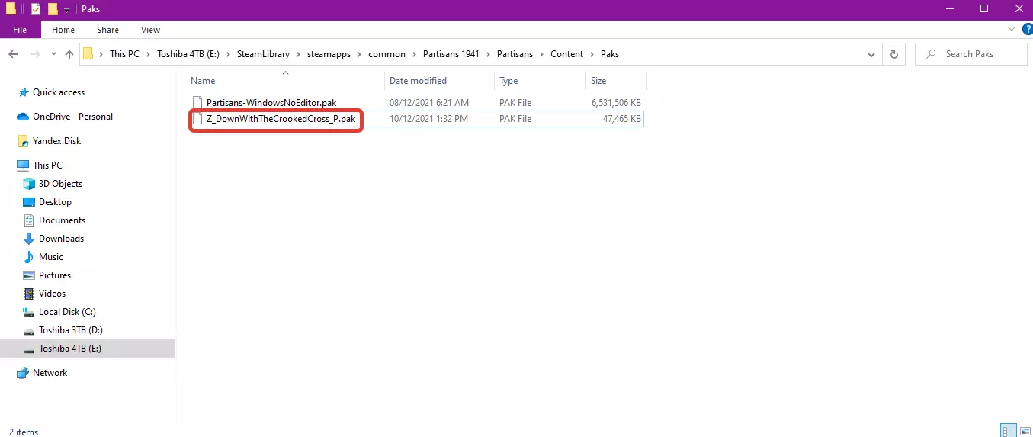Select This PC monitor icon in sidebar
This screenshot has width=1033, height=437.
tap(23, 165)
